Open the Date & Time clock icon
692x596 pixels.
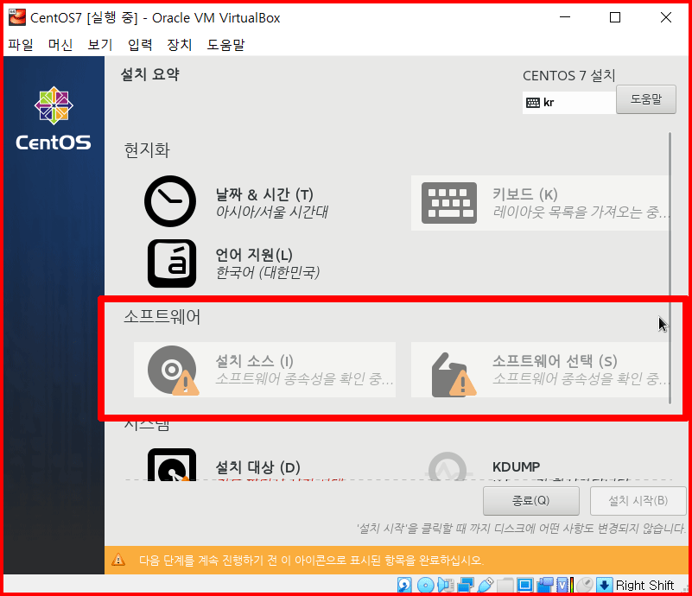(x=170, y=201)
